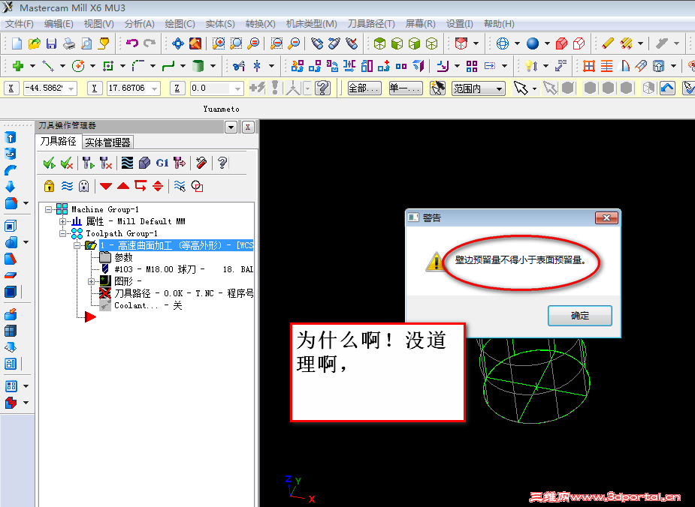The height and width of the screenshot is (507, 695).
Task: Collapse the operation 1 高速曲面加工 node
Action: coord(77,245)
